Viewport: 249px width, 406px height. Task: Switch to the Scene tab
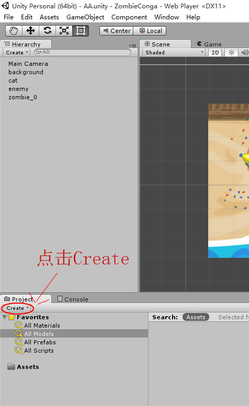tap(165, 44)
